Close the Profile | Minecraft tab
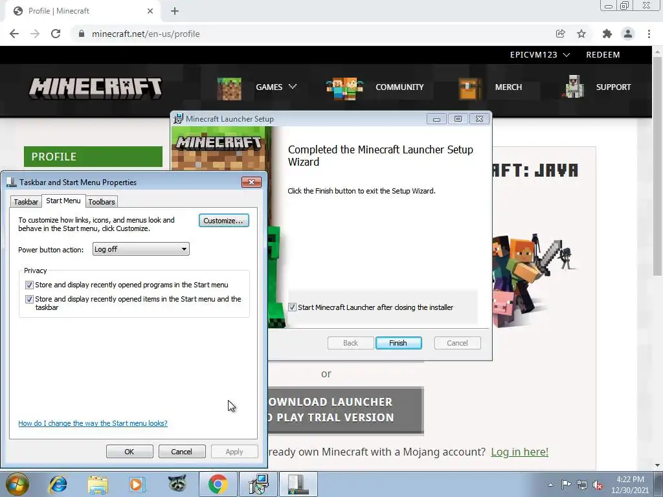The width and height of the screenshot is (663, 497). point(150,11)
